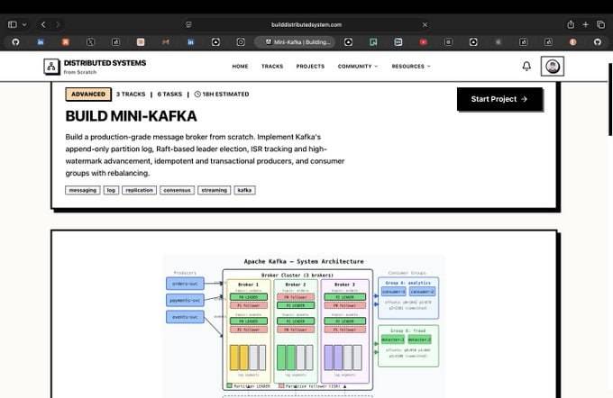The height and width of the screenshot is (398, 613).
Task: Click the orders-svc producer box in diagram
Action: click(185, 284)
